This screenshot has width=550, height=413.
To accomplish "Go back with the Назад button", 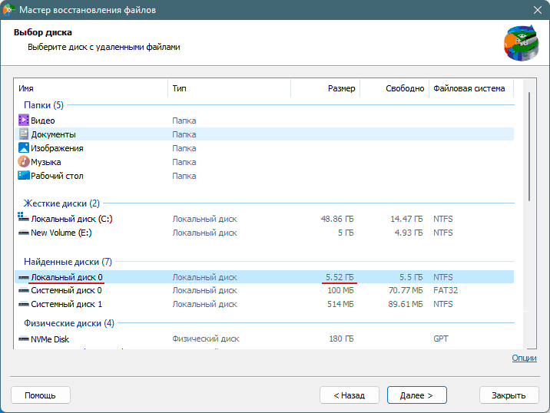I will (x=350, y=395).
